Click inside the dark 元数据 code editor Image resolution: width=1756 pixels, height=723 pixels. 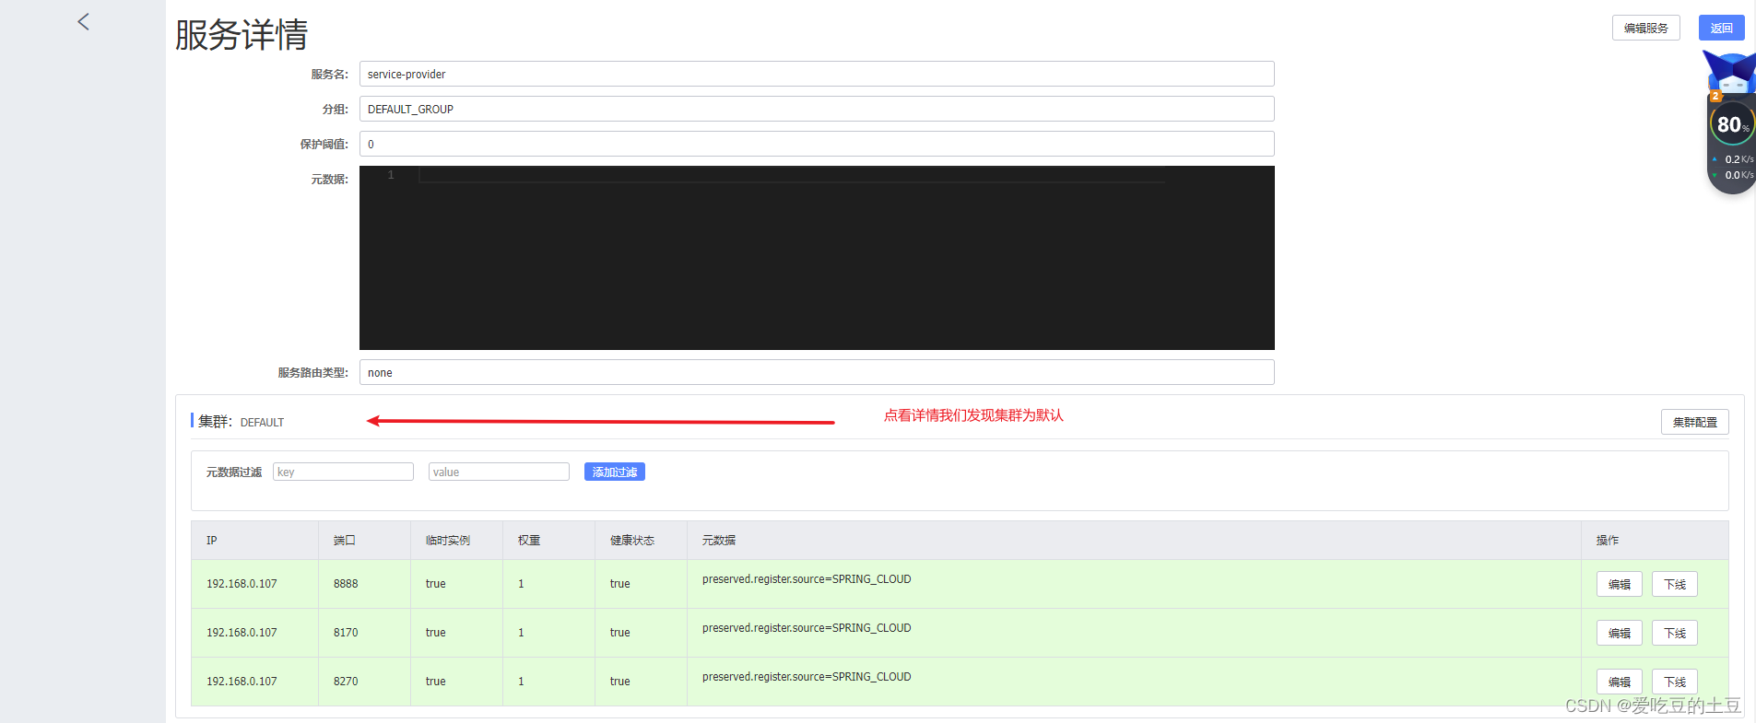[x=817, y=258]
